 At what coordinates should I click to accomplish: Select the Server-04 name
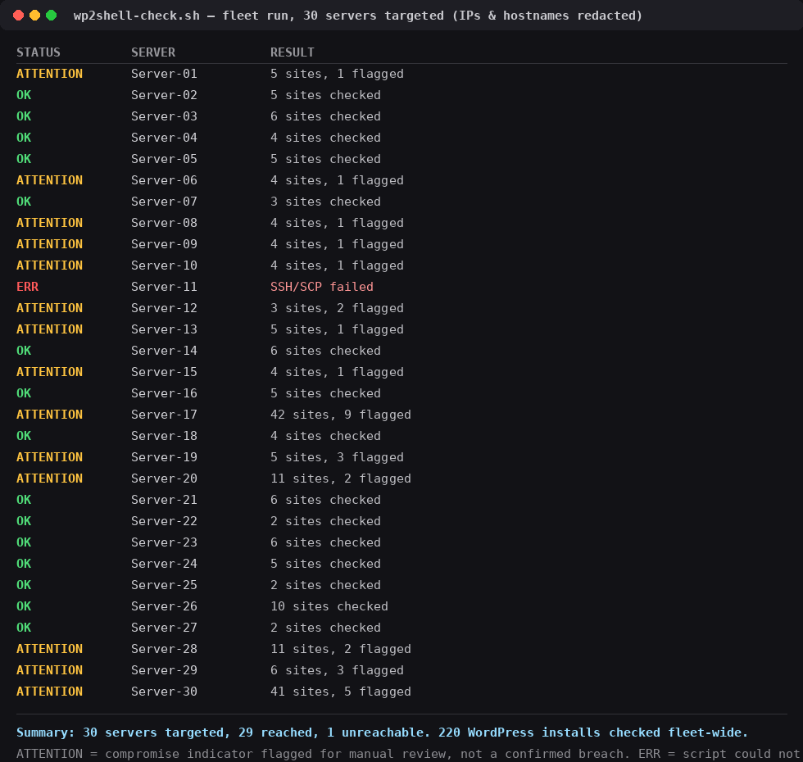tap(164, 138)
